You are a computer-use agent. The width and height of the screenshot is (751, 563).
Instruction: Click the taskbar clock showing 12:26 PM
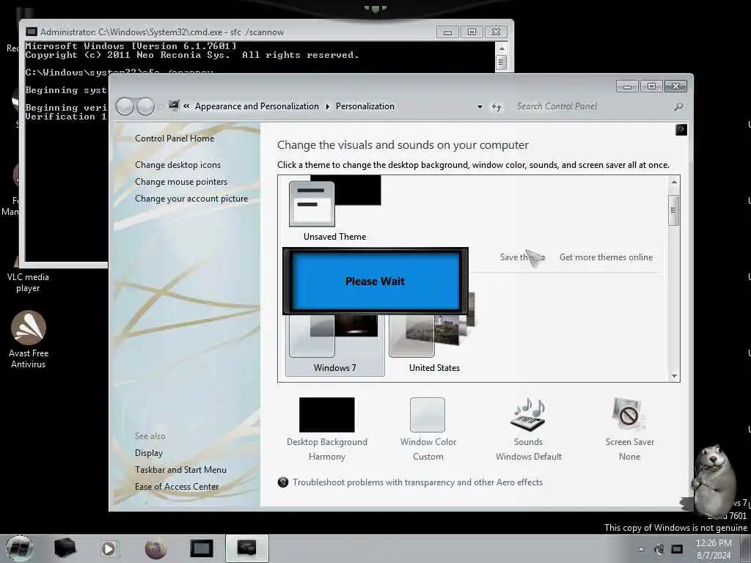(x=714, y=549)
